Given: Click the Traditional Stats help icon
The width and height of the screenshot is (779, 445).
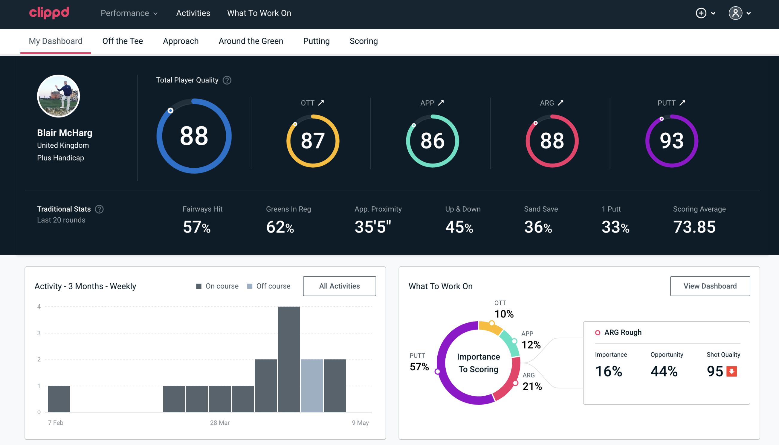Looking at the screenshot, I should (x=98, y=209).
